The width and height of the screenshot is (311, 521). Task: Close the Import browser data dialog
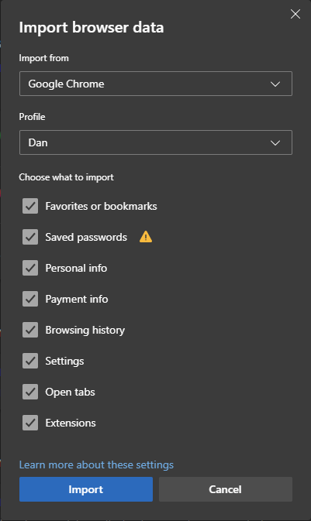pos(295,14)
